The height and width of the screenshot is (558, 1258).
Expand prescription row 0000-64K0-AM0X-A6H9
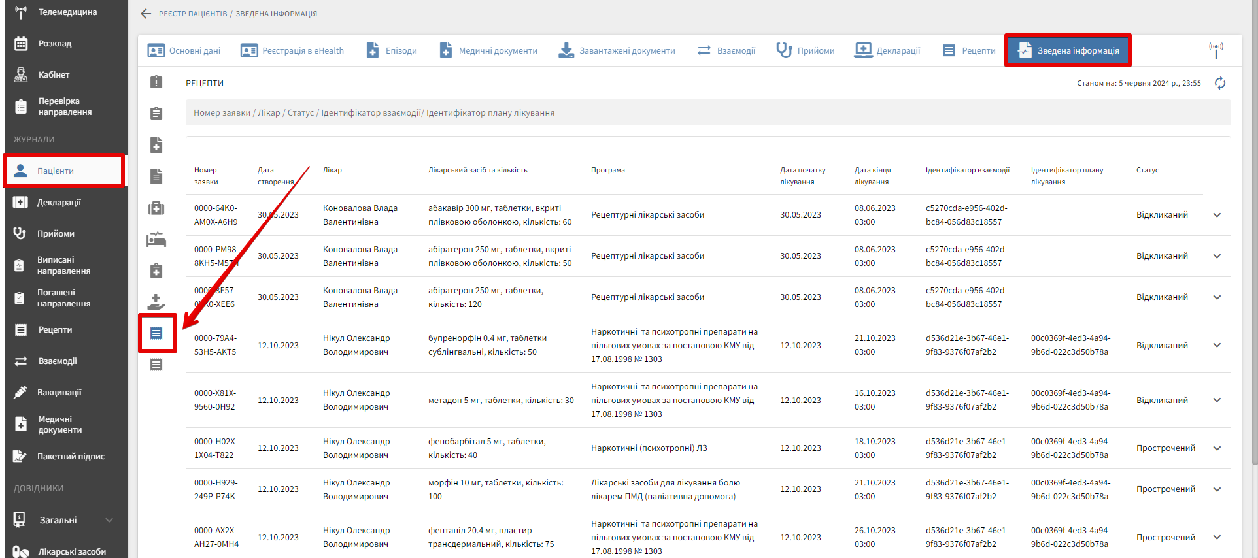pyautogui.click(x=1217, y=215)
